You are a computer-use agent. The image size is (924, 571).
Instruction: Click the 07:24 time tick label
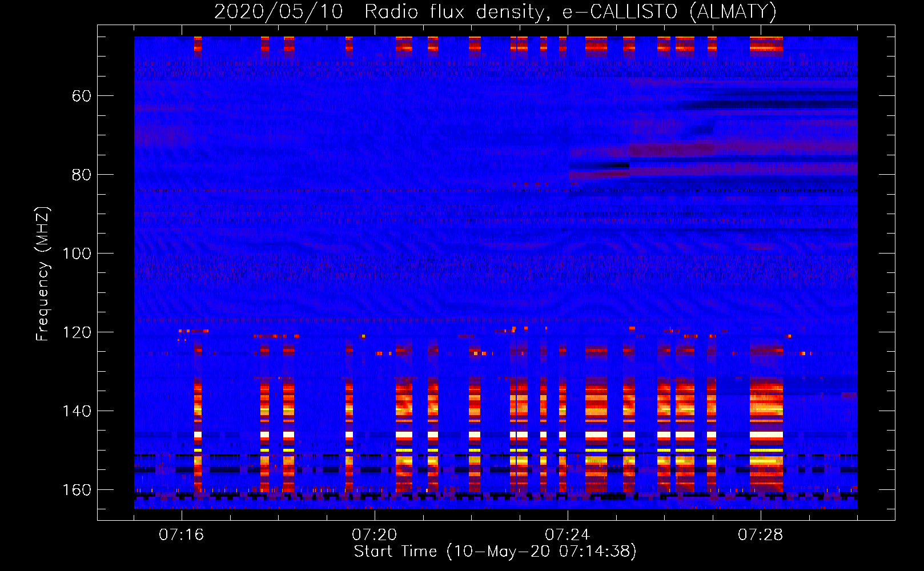568,535
